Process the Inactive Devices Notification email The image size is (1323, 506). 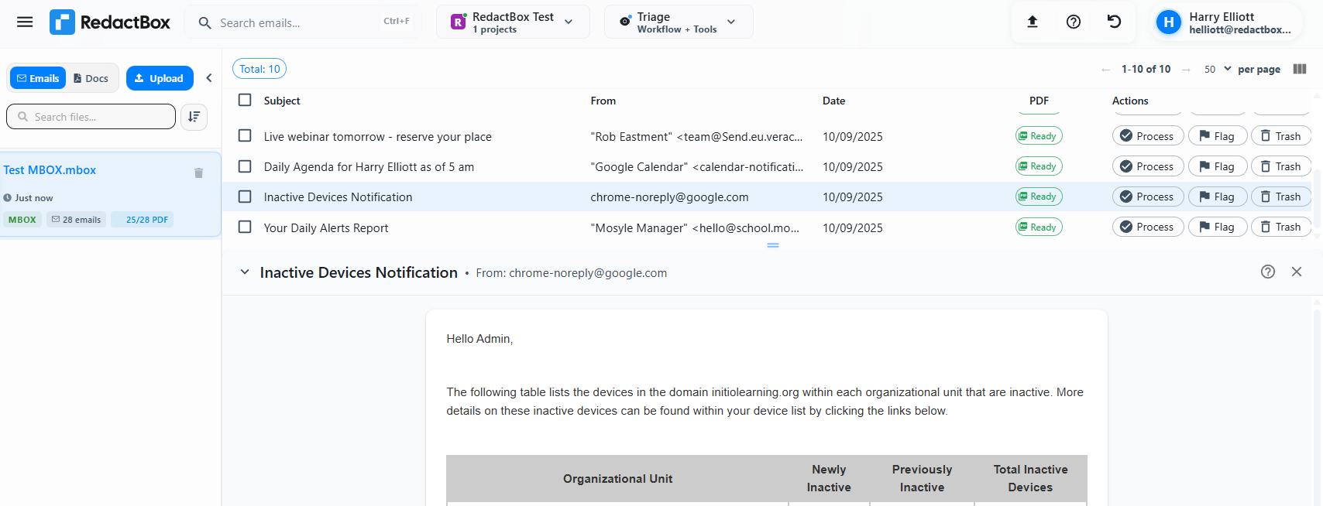pos(1148,197)
